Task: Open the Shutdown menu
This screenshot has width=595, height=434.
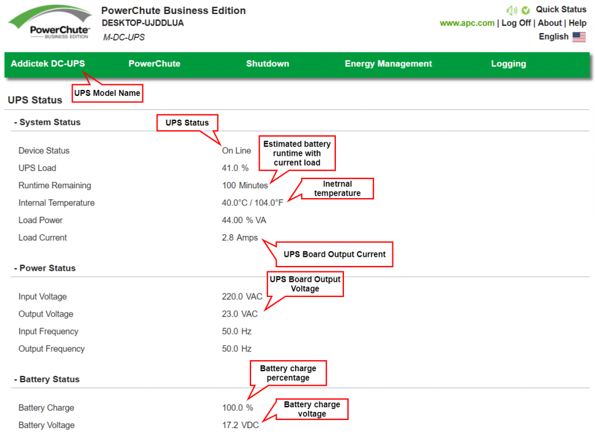Action: click(x=267, y=64)
